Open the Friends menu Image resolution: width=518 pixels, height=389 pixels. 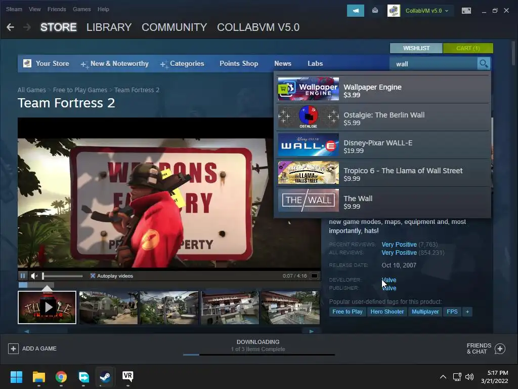click(57, 9)
